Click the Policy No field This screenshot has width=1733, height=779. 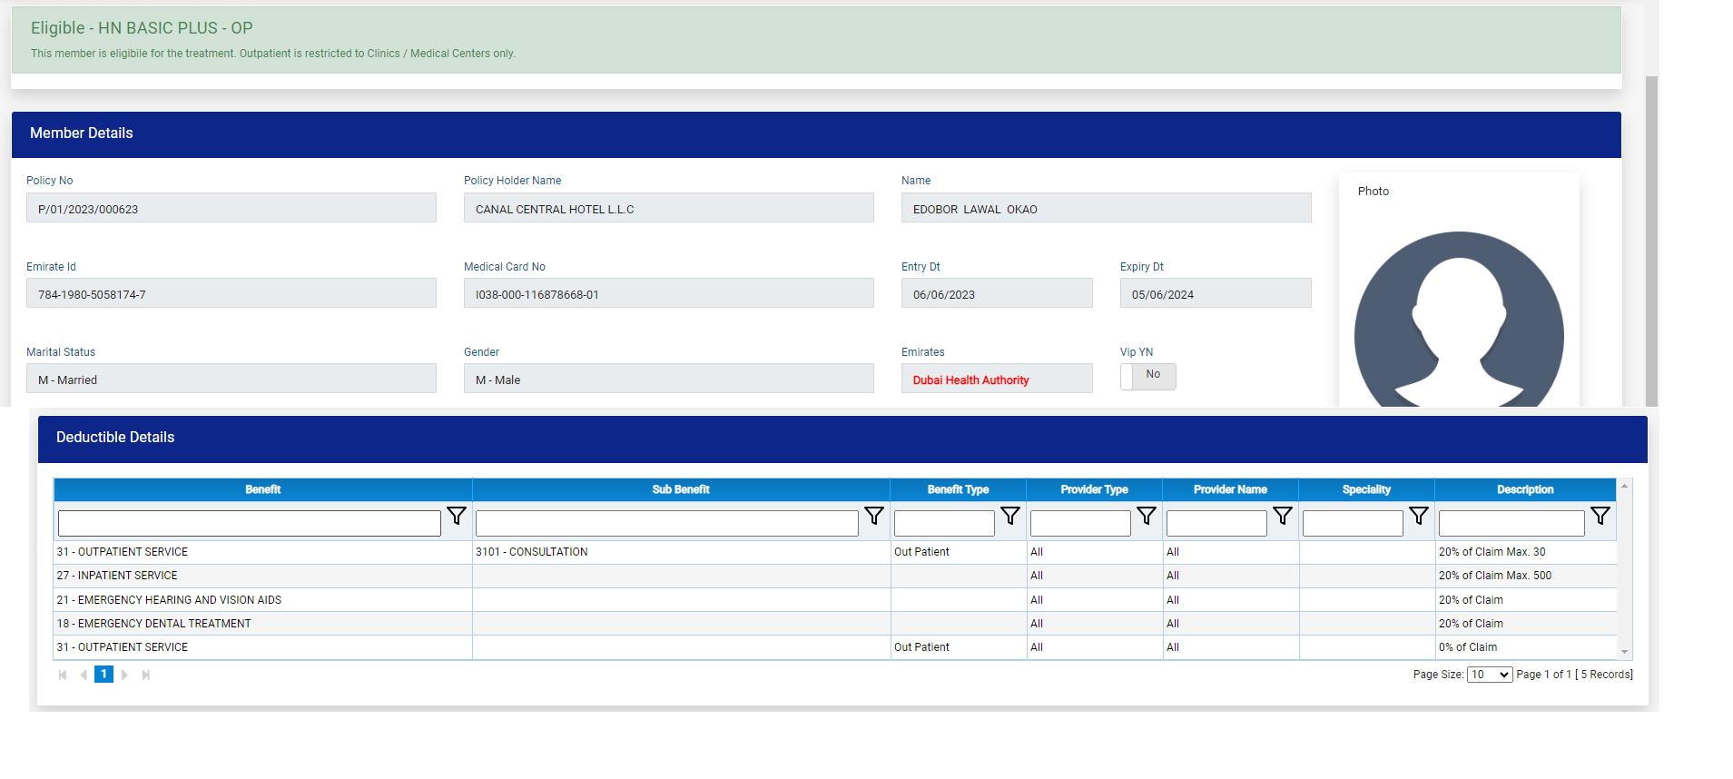point(231,208)
